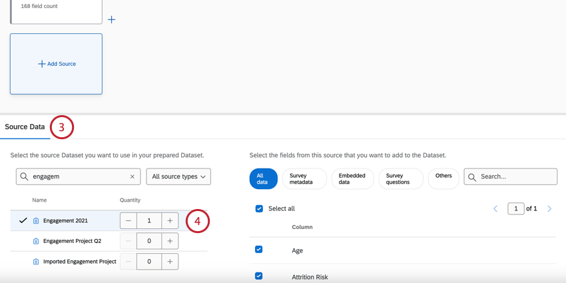The height and width of the screenshot is (283, 566).
Task: Select the Imported Engagement Project dataset name
Action: (x=80, y=261)
